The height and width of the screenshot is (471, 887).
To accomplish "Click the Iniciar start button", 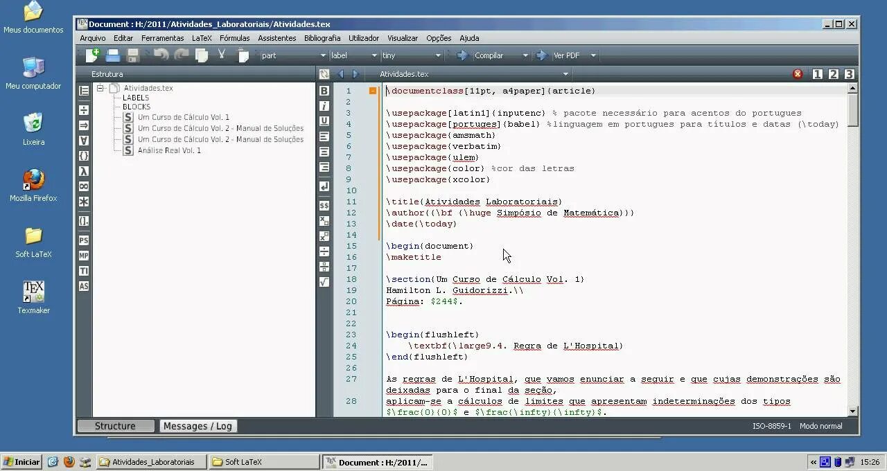I will pos(22,462).
